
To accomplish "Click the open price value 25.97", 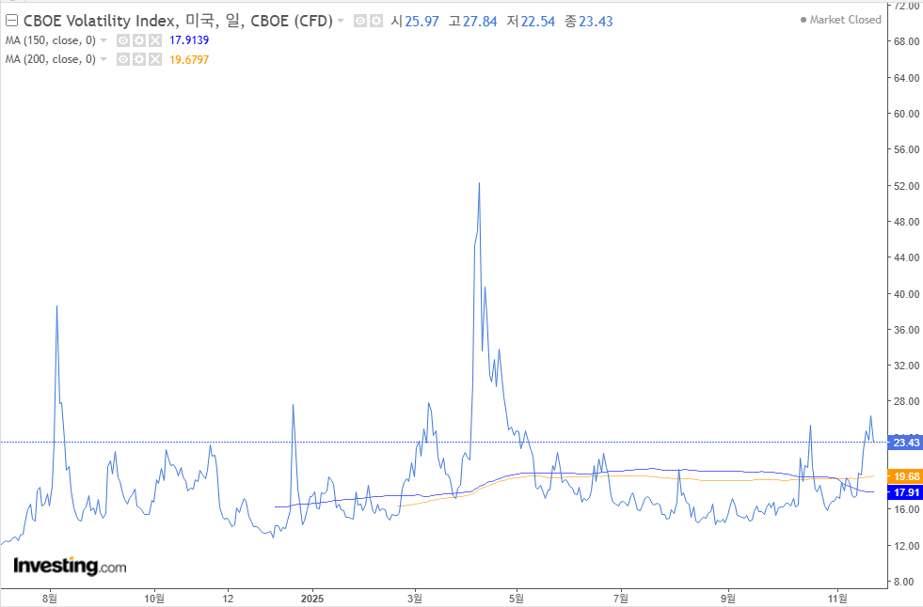I will [x=422, y=22].
